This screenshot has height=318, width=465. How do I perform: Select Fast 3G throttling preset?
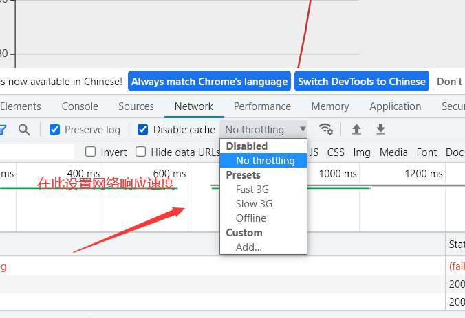[x=252, y=190]
